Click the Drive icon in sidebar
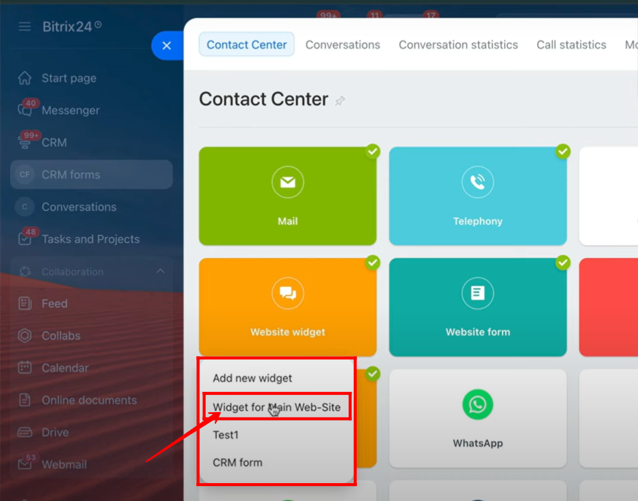This screenshot has width=638, height=501. [x=24, y=432]
